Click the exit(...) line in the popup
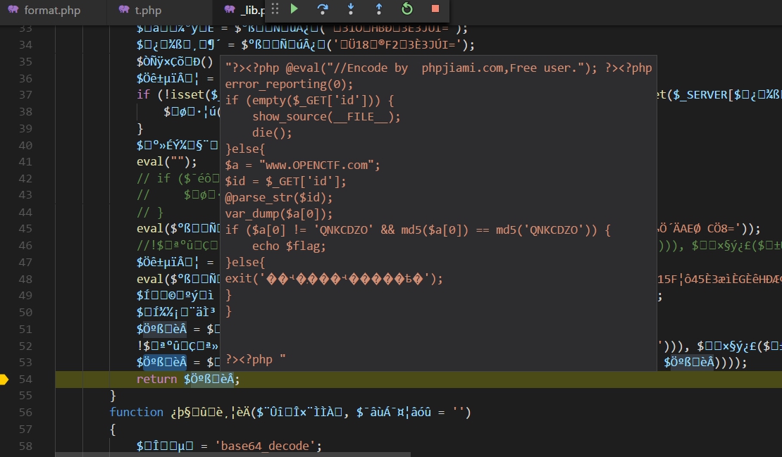This screenshot has height=457, width=782. click(334, 279)
